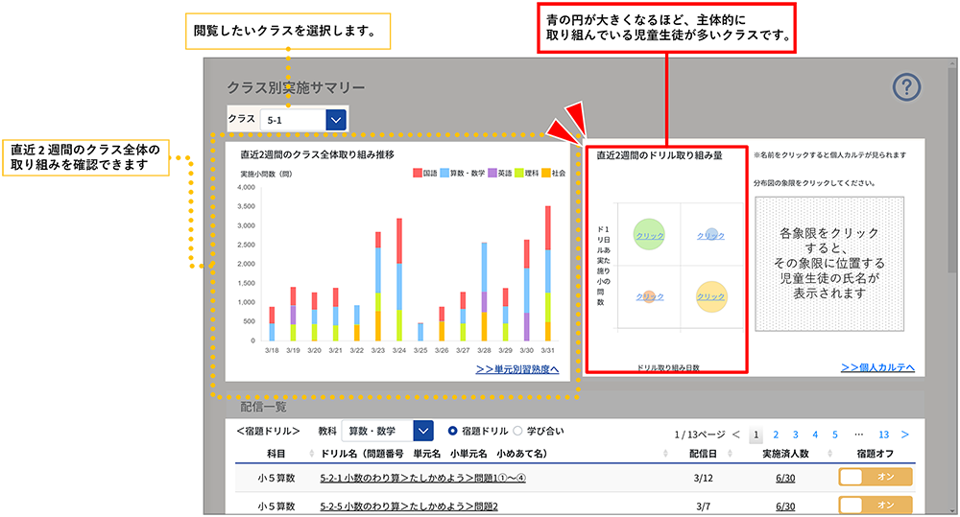Image resolution: width=960 pixels, height=517 pixels.
Task: Open the >>単元別習熟度へ link
Action: [516, 368]
